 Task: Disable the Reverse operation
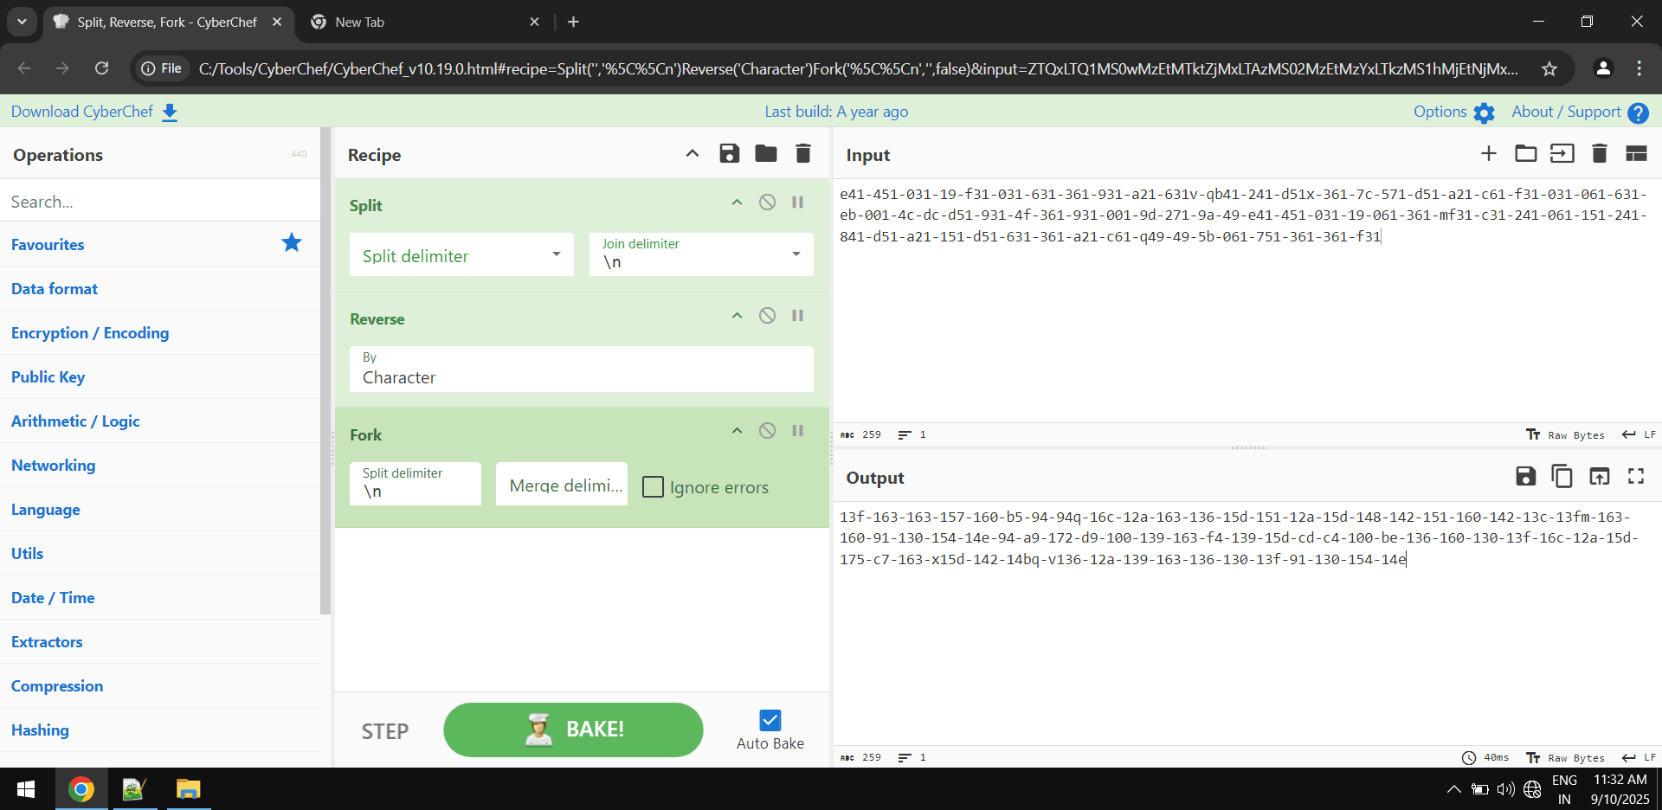point(767,316)
